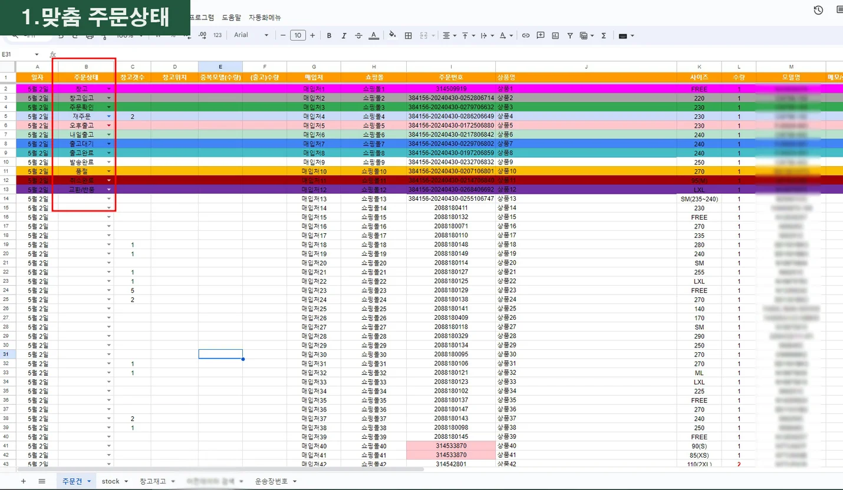This screenshot has width=843, height=490.
Task: Open text rotation options
Action: pyautogui.click(x=506, y=35)
